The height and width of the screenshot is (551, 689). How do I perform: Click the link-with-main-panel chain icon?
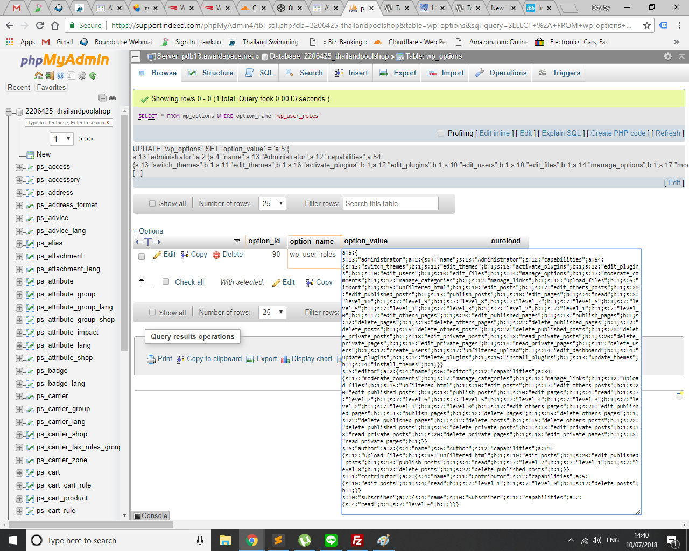click(x=113, y=98)
